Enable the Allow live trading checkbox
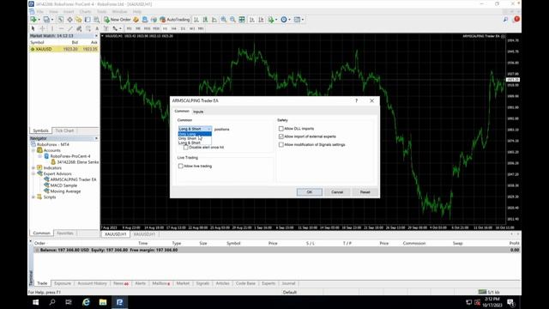Screen dimensions: 549x309 (x=181, y=166)
